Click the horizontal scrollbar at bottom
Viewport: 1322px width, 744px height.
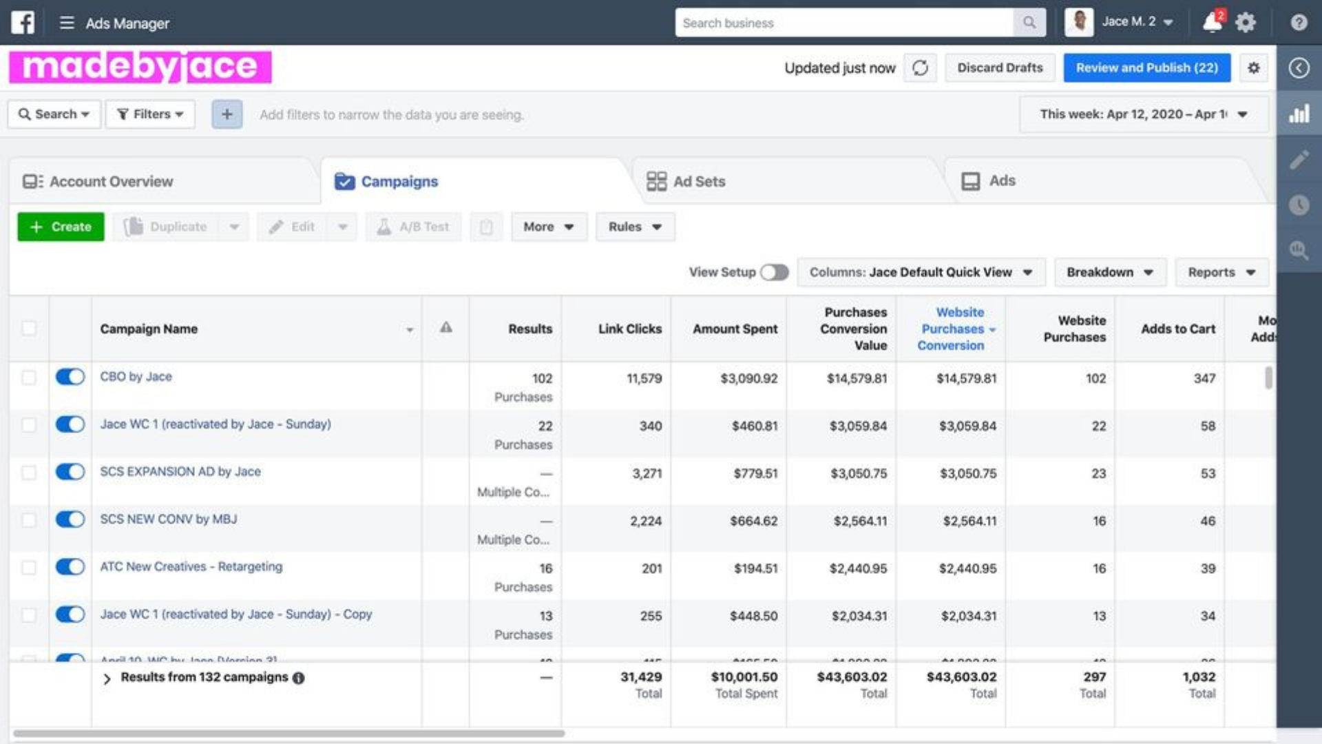point(289,734)
